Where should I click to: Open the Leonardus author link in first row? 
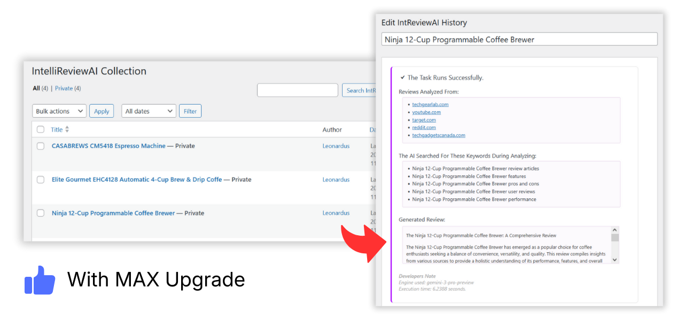(x=336, y=146)
